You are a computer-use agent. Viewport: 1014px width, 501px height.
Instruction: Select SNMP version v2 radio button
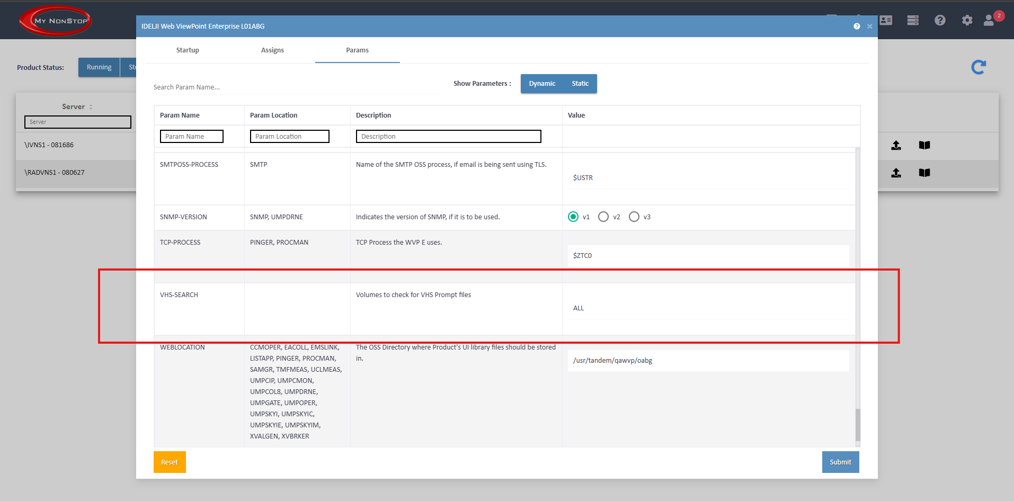coord(603,217)
